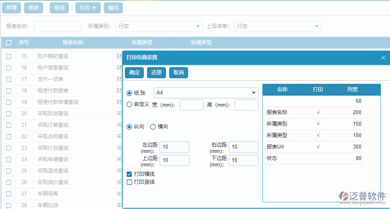Screen dimensions: 390x209
Task: Click the 新增 toolbar button
Action: (11, 8)
